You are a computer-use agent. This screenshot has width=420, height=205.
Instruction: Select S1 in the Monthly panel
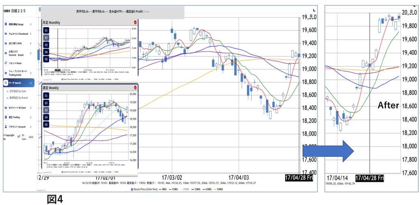click(46, 30)
